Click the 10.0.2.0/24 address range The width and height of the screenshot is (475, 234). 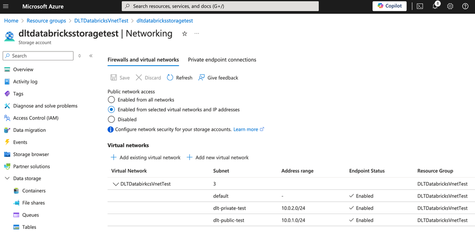[293, 208]
